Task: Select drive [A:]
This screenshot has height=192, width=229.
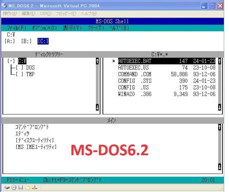Action: [x=10, y=41]
